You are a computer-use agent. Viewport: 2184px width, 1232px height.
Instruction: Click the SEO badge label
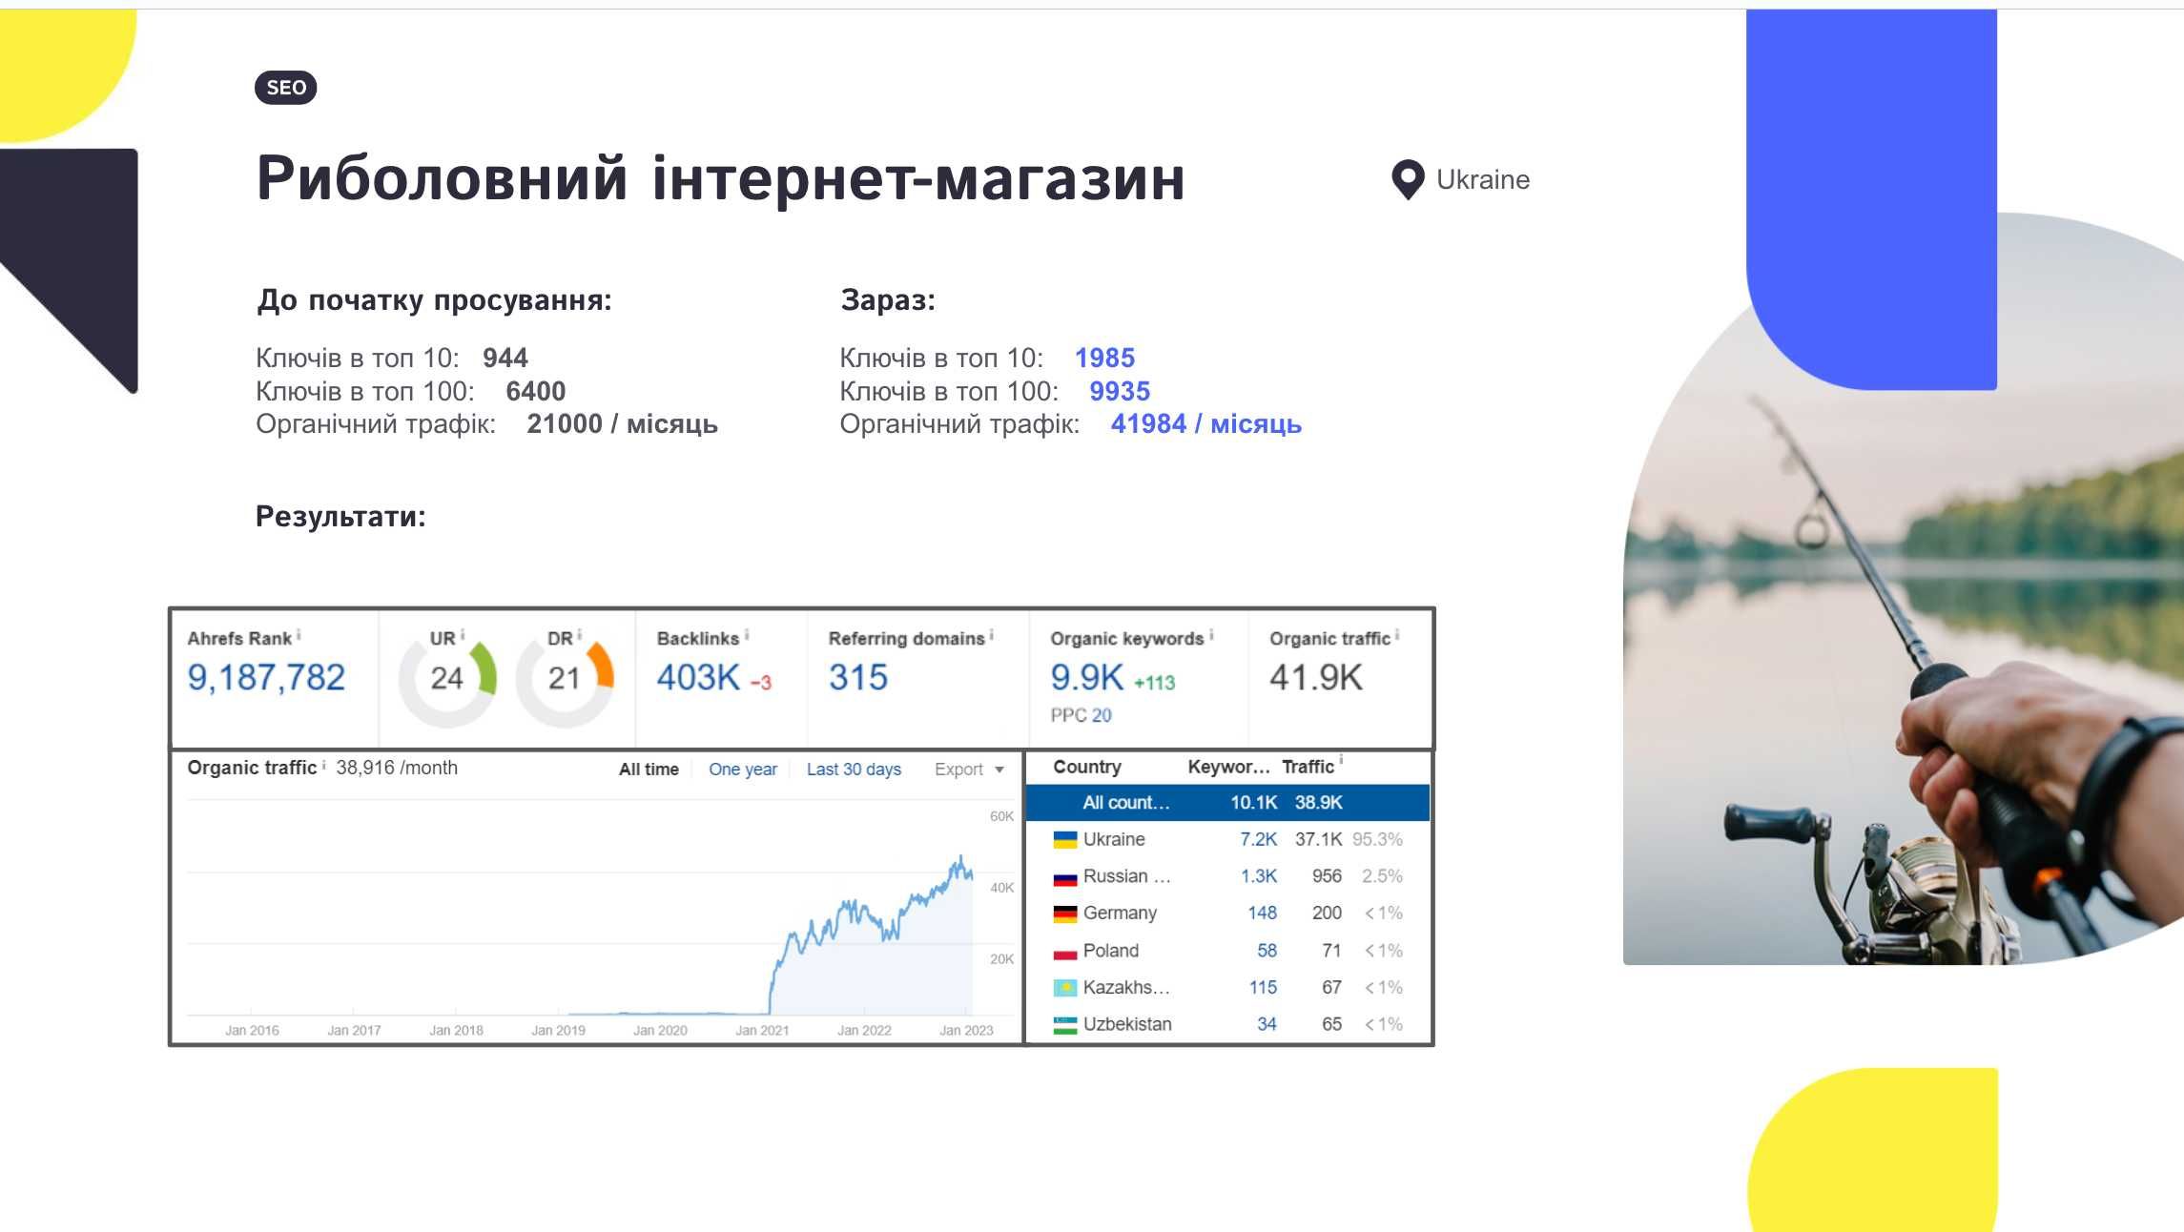point(286,88)
